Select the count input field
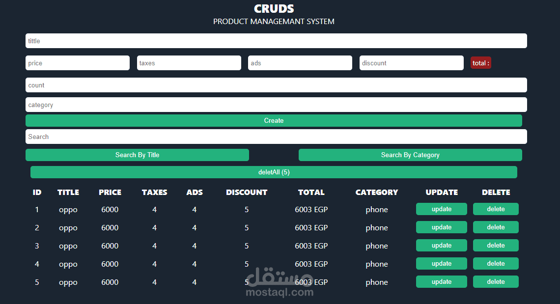Image resolution: width=560 pixels, height=304 pixels. pos(276,85)
